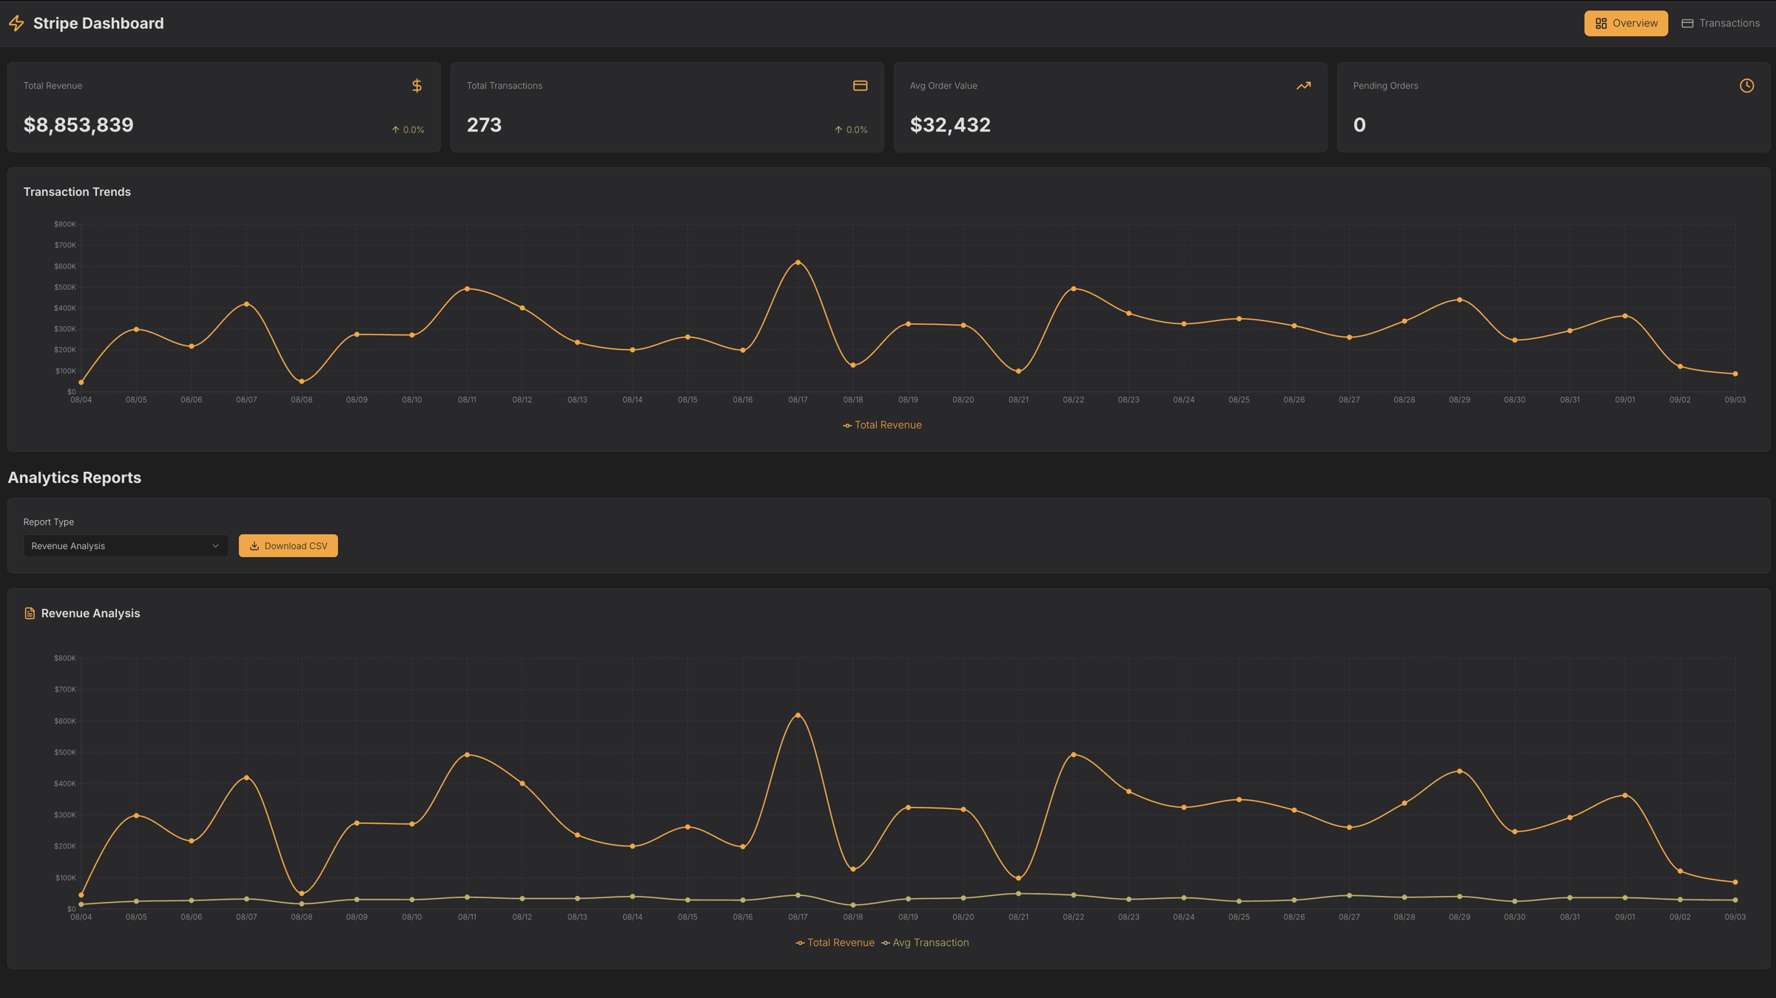The height and width of the screenshot is (998, 1776).
Task: Click the Download CSV button
Action: point(288,545)
